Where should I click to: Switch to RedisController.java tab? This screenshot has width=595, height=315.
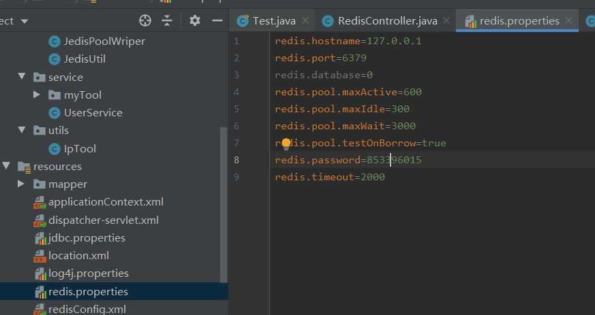(x=387, y=21)
